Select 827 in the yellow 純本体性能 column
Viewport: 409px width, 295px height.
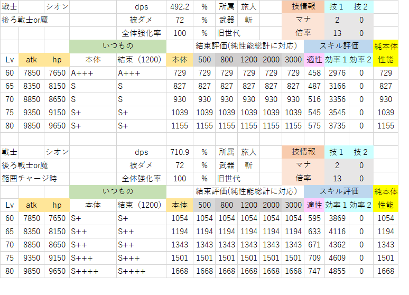[386, 86]
